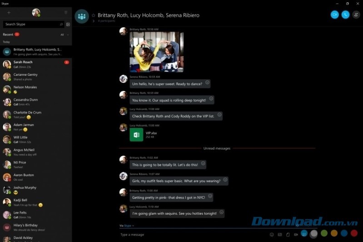Image resolution: width=363 pixels, height=242 pixels.
Task: Click the Type a message field
Action: [193, 235]
